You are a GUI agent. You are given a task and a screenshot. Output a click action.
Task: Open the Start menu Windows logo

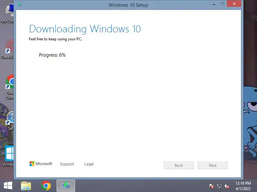point(8,186)
